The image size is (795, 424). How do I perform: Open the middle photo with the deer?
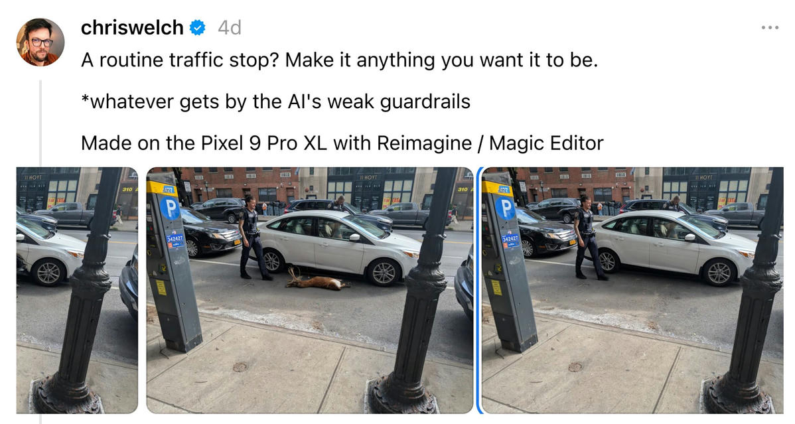tap(310, 290)
